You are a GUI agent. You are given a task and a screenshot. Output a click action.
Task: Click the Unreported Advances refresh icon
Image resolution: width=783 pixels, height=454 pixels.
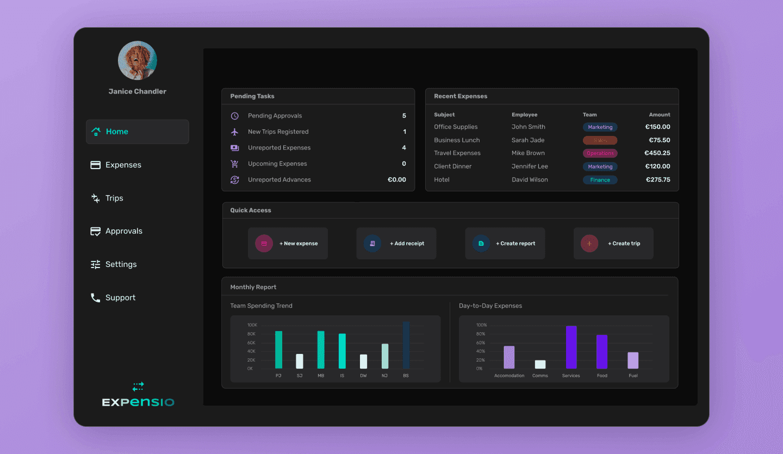[x=234, y=179]
